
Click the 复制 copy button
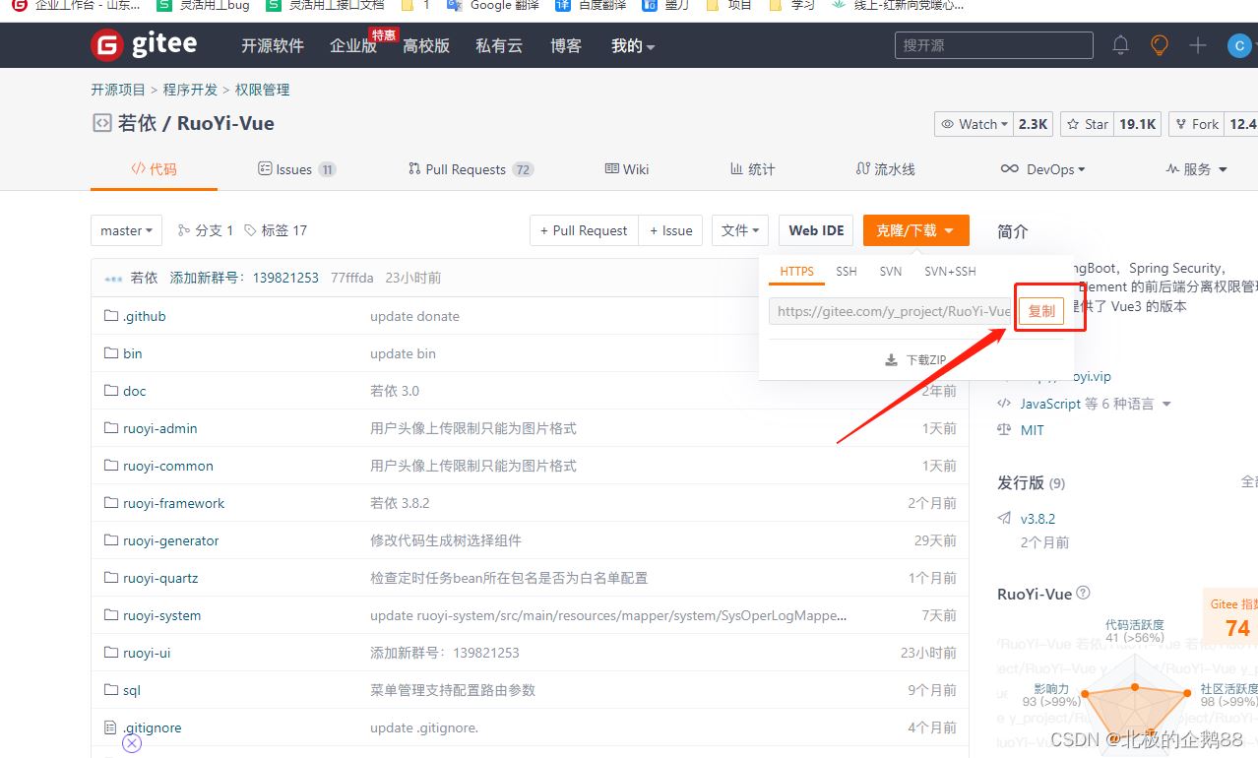[x=1043, y=310]
